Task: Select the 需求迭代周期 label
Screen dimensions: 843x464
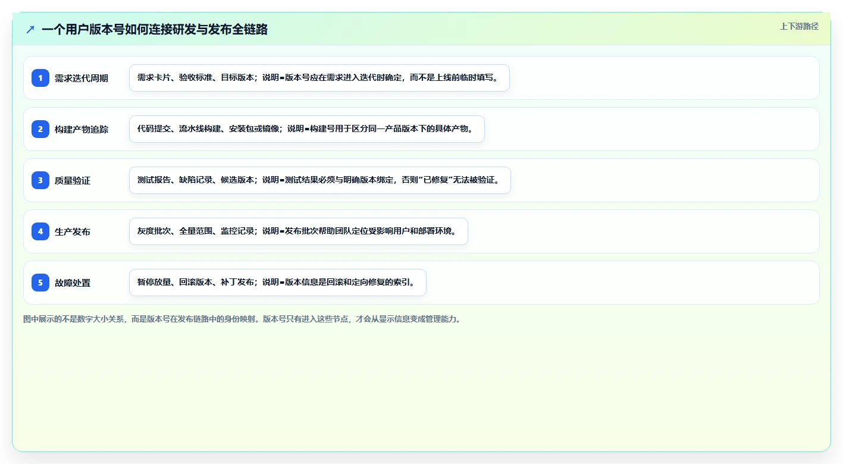Action: point(82,79)
